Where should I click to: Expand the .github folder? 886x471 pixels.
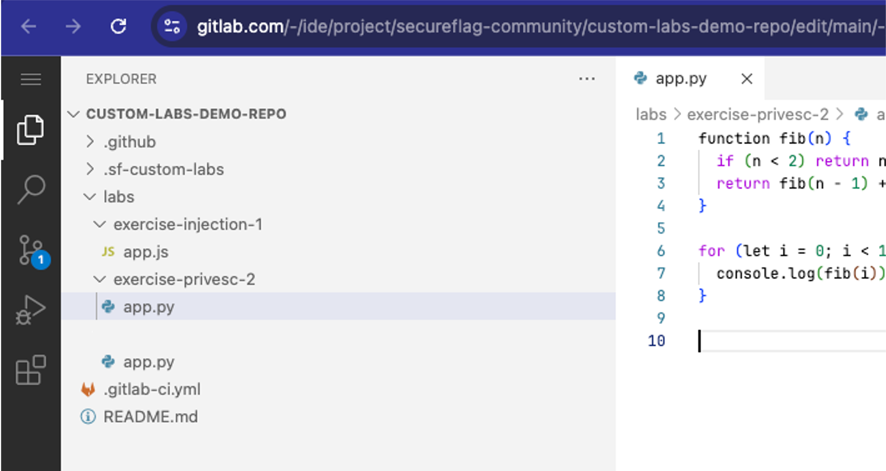point(130,142)
